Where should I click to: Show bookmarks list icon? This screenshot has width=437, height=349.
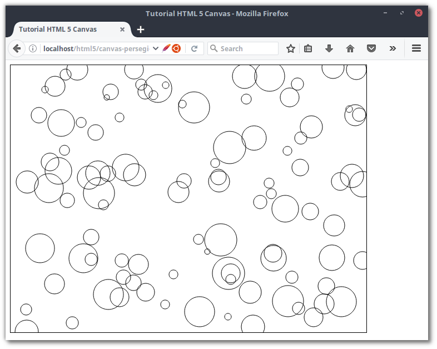[x=308, y=48]
